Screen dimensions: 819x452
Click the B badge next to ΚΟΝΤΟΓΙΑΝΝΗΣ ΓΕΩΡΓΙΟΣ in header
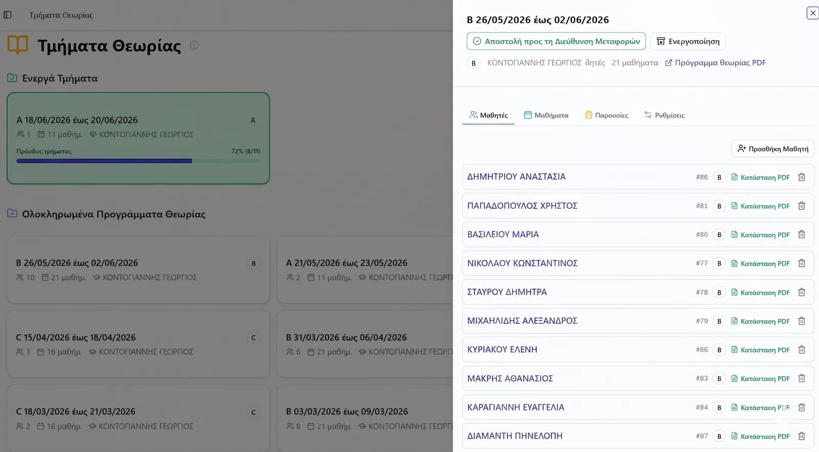[473, 63]
